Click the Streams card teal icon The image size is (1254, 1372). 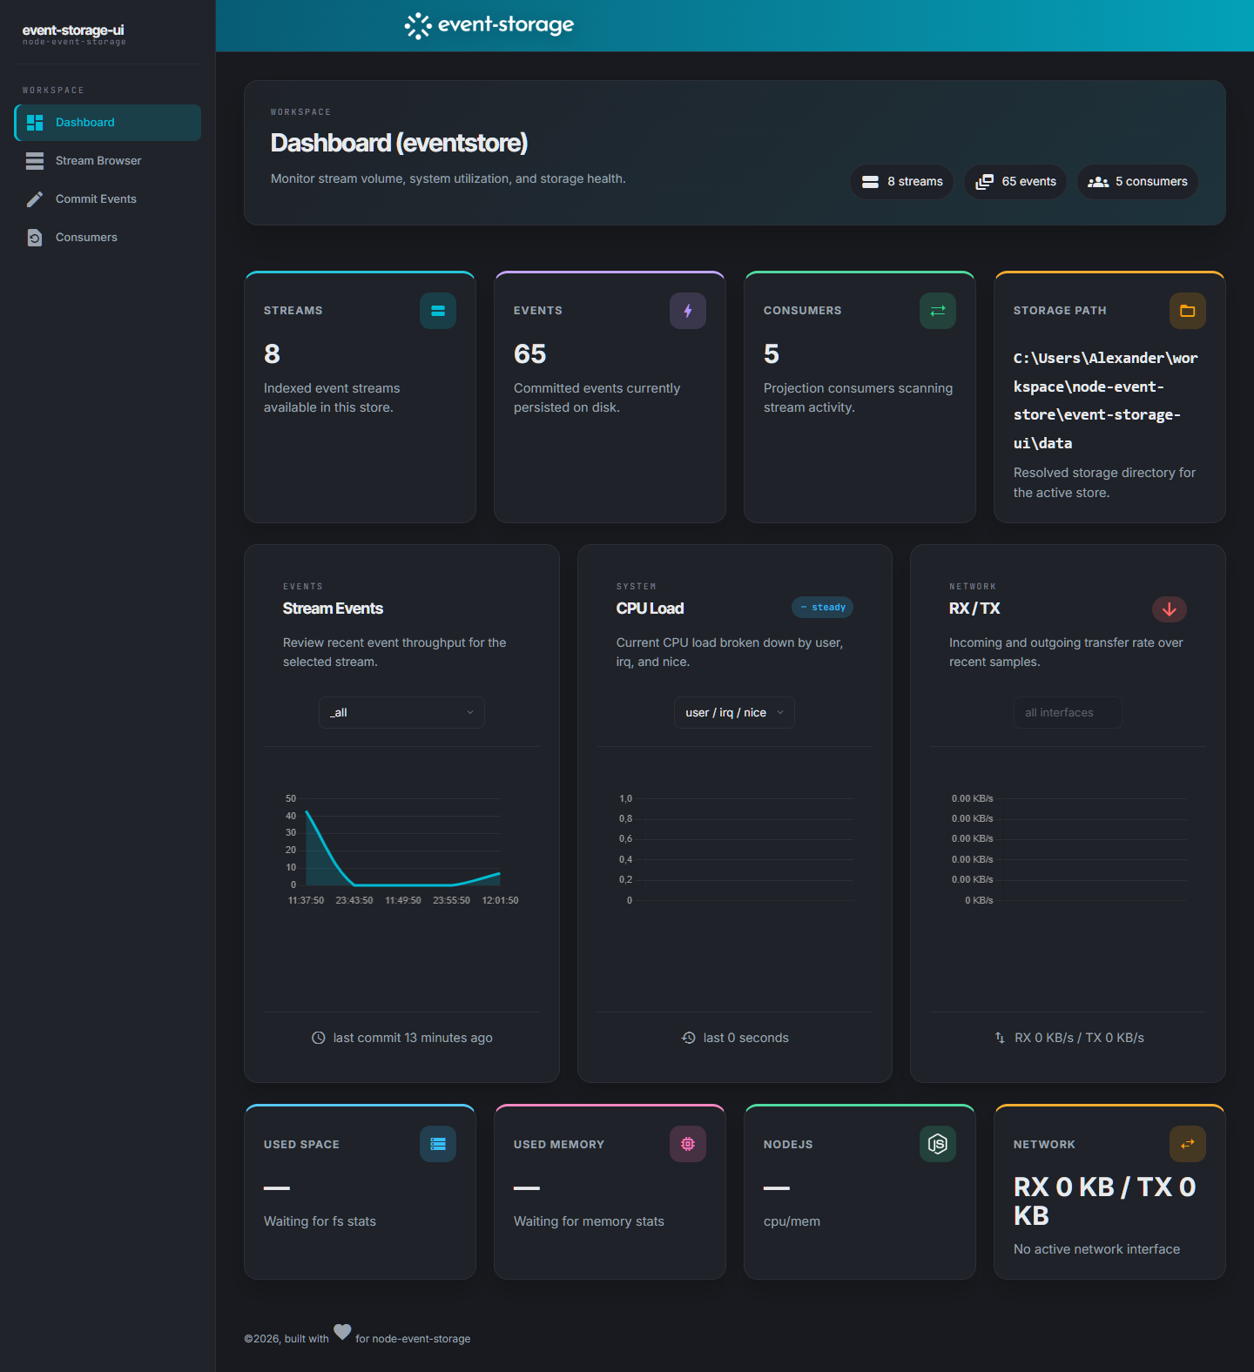click(x=438, y=311)
